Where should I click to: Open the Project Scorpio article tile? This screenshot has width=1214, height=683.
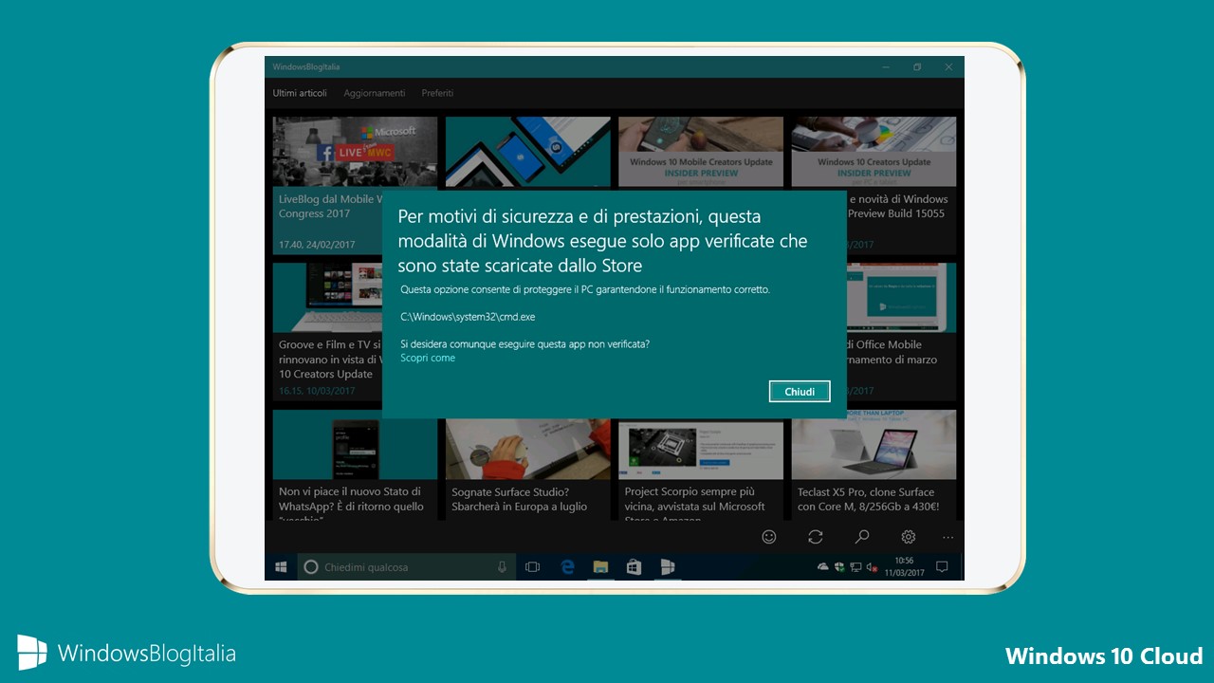click(701, 464)
